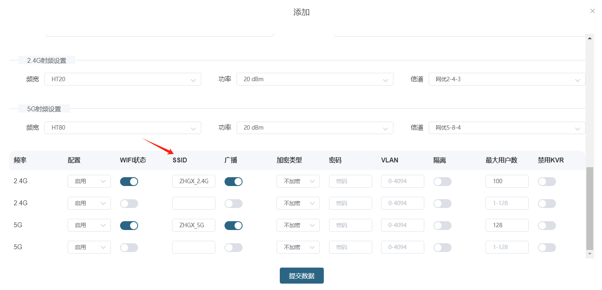Click 最大用户数 field showing 100

tap(507, 182)
